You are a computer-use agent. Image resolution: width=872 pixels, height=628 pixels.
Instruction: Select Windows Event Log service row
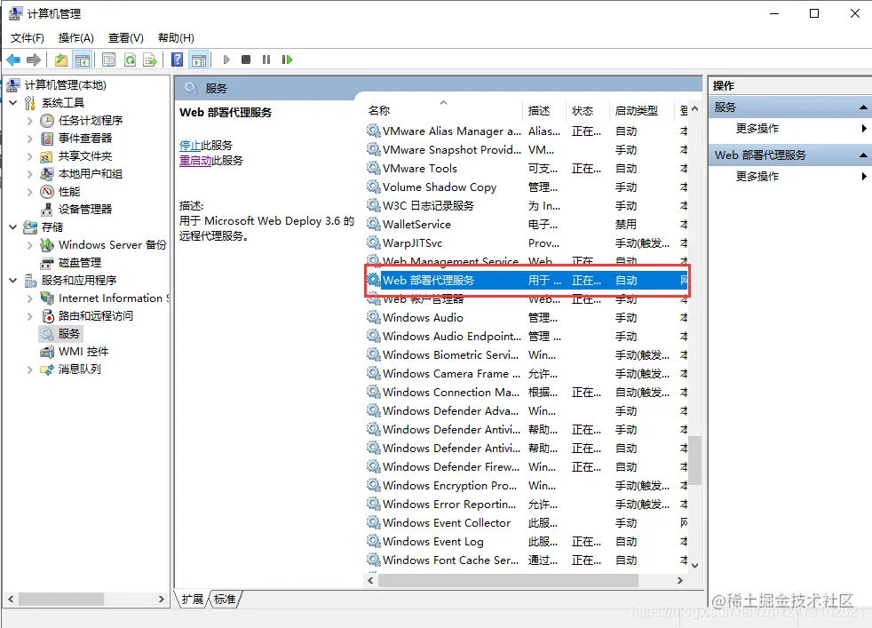pyautogui.click(x=527, y=542)
